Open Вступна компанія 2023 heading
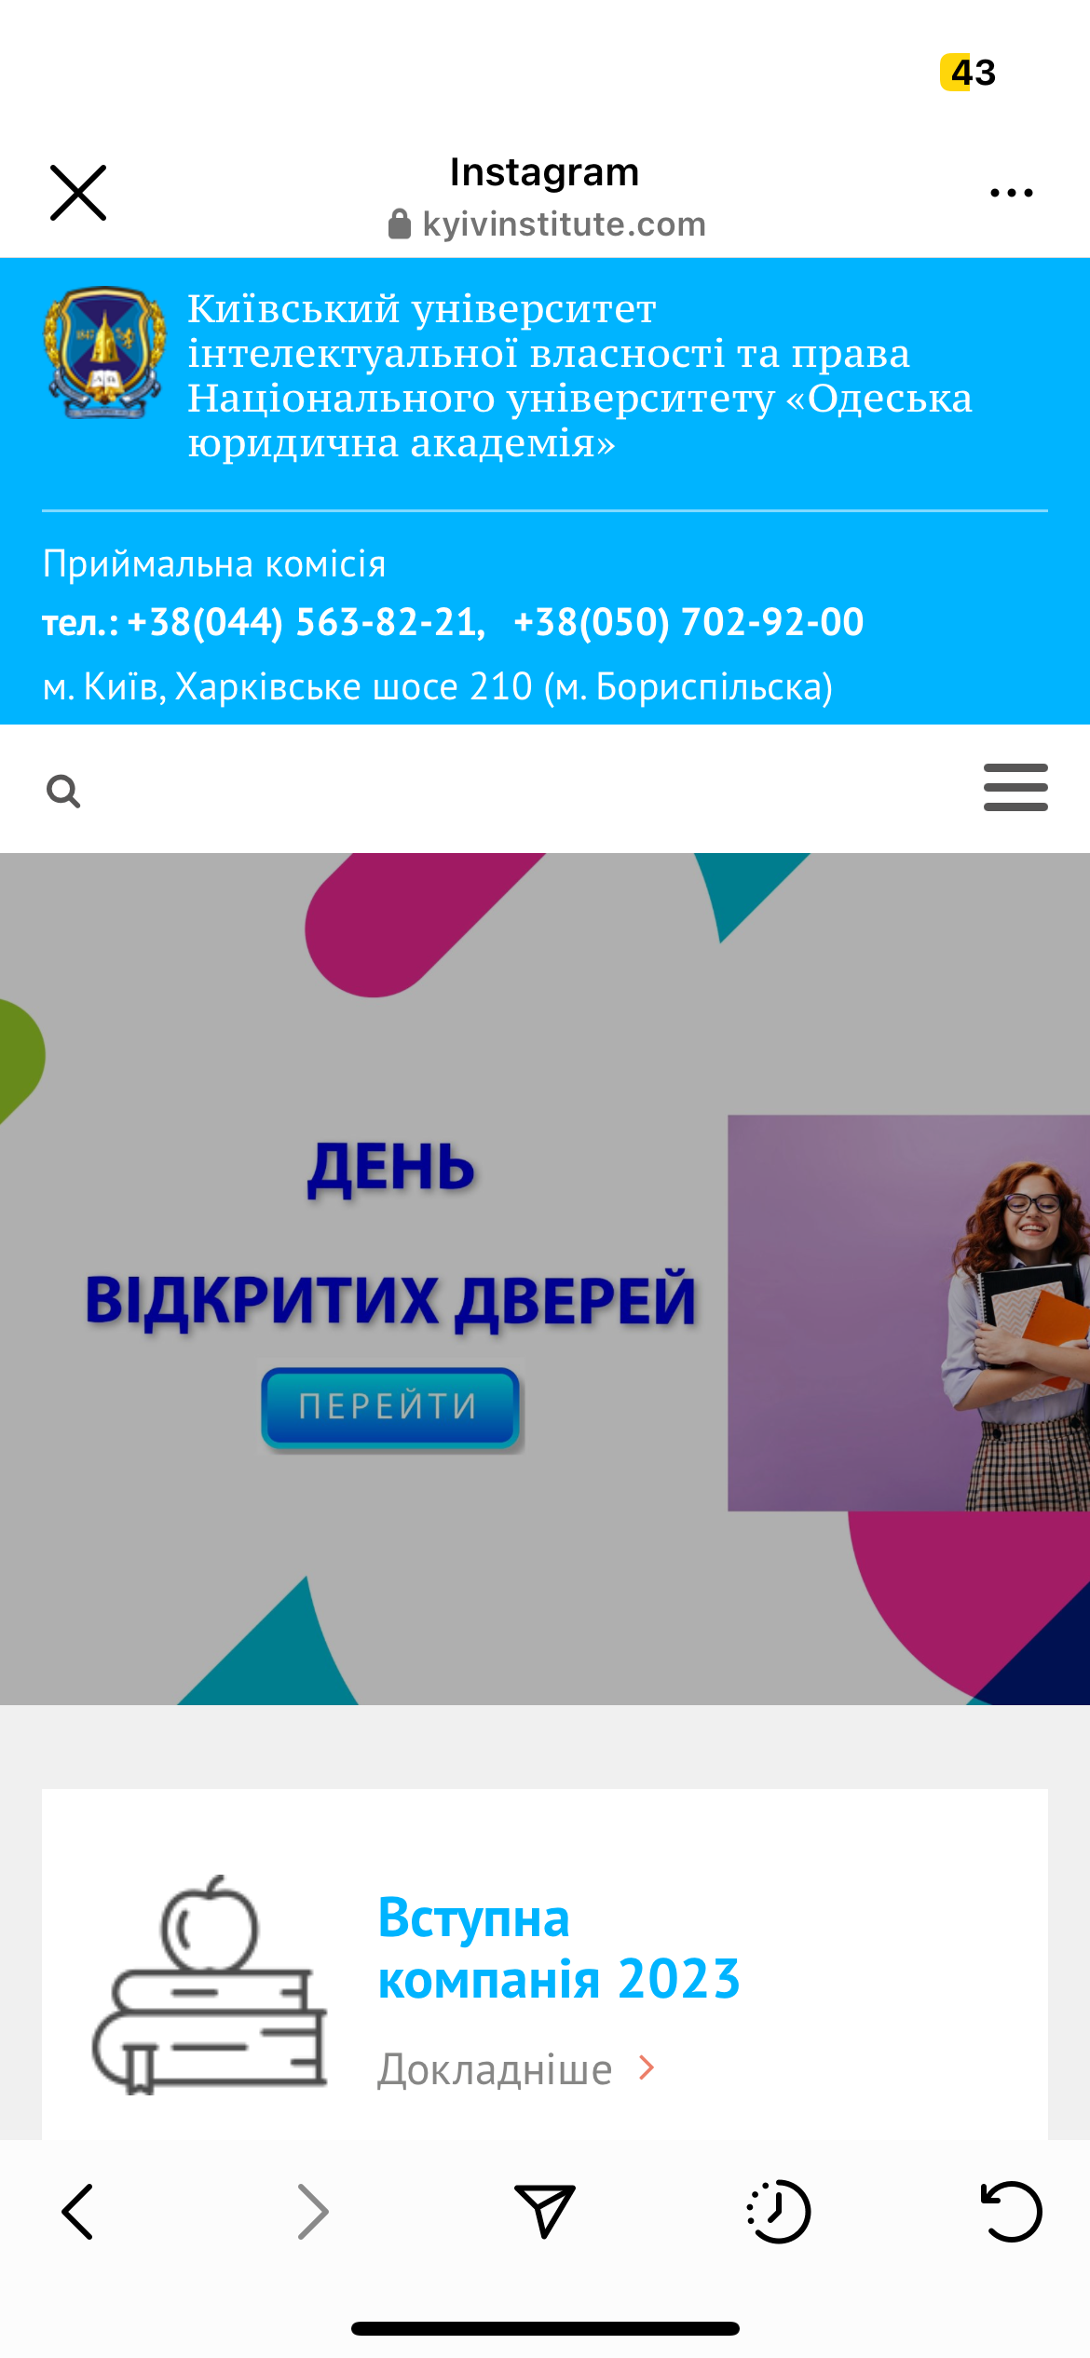 pyautogui.click(x=559, y=1948)
